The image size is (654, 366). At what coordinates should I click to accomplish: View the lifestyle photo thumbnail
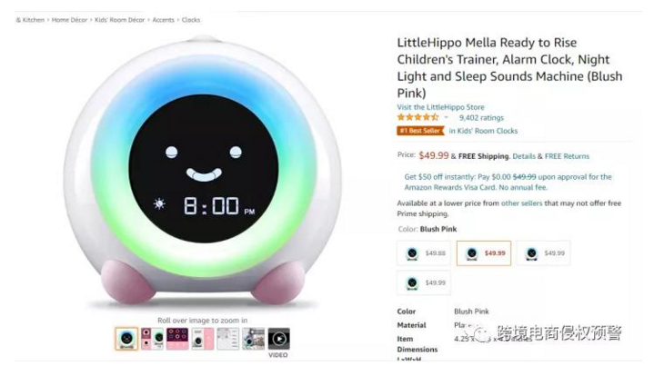coord(253,339)
